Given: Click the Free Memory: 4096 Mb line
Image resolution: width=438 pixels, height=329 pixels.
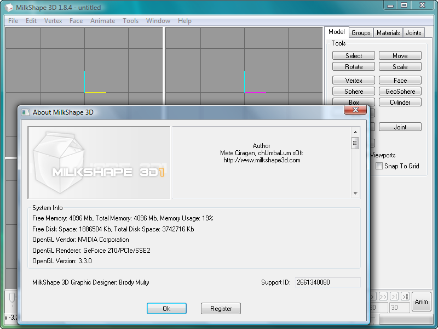Looking at the screenshot, I should 123,218.
